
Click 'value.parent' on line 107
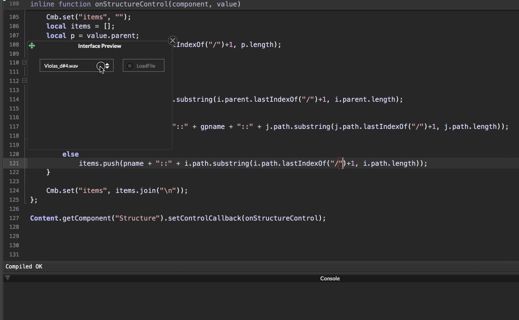(x=111, y=35)
